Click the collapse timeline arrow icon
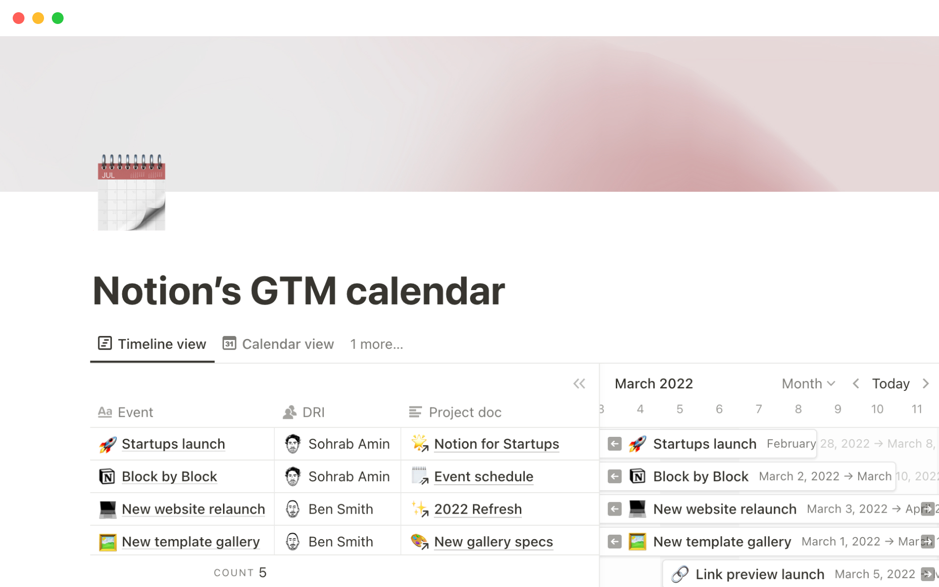 point(580,383)
